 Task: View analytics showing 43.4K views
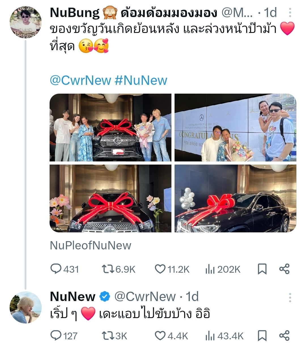coord(224,336)
